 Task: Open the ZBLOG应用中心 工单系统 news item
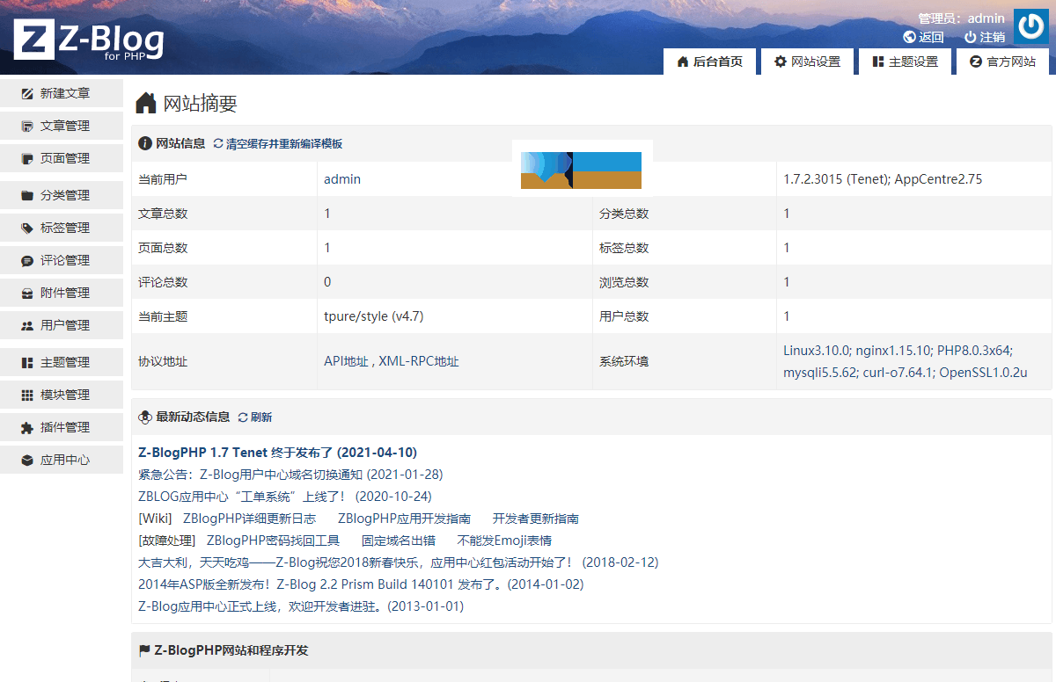[x=285, y=497]
